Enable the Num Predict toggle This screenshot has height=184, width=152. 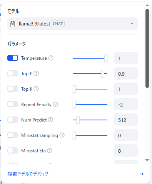coord(13,120)
